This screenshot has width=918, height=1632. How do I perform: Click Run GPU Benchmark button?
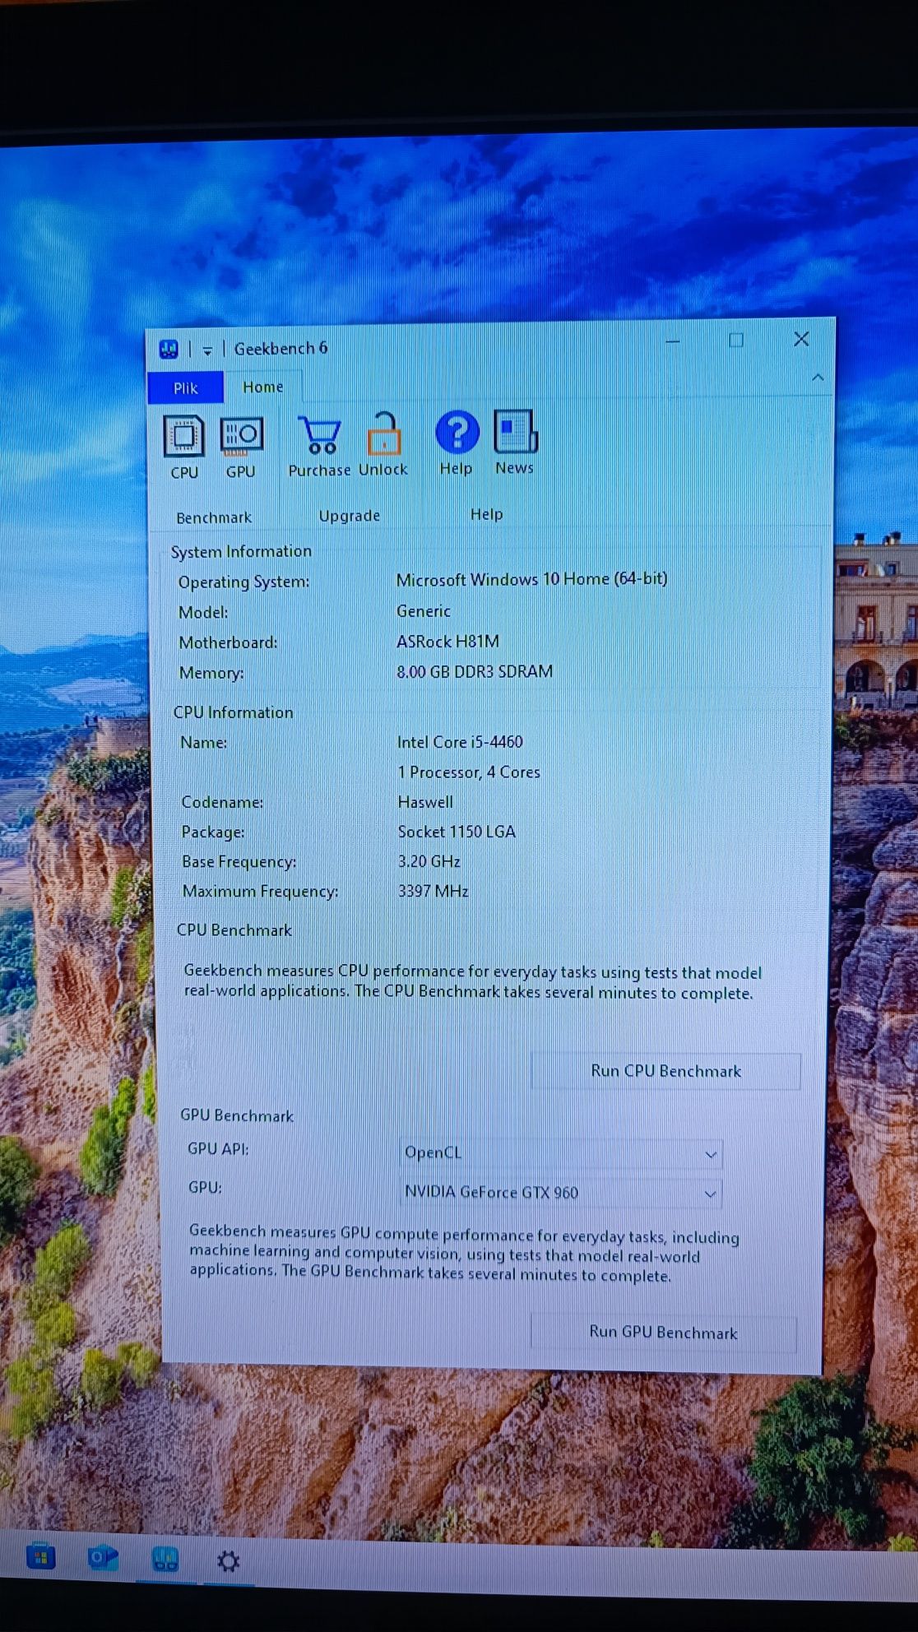tap(663, 1332)
